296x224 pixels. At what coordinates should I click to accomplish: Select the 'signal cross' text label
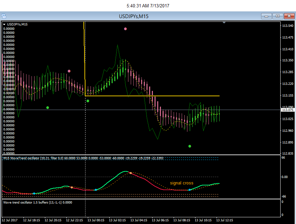pos(182,183)
